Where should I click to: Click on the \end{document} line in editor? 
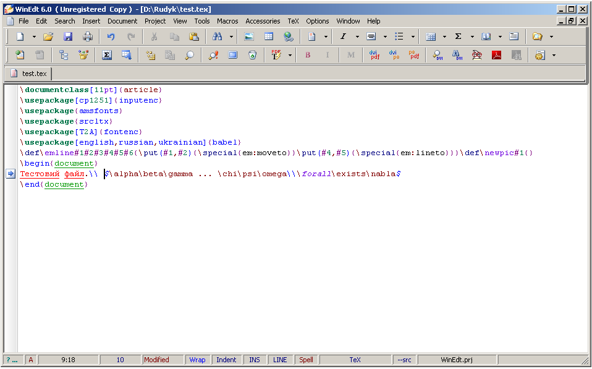[x=54, y=185]
